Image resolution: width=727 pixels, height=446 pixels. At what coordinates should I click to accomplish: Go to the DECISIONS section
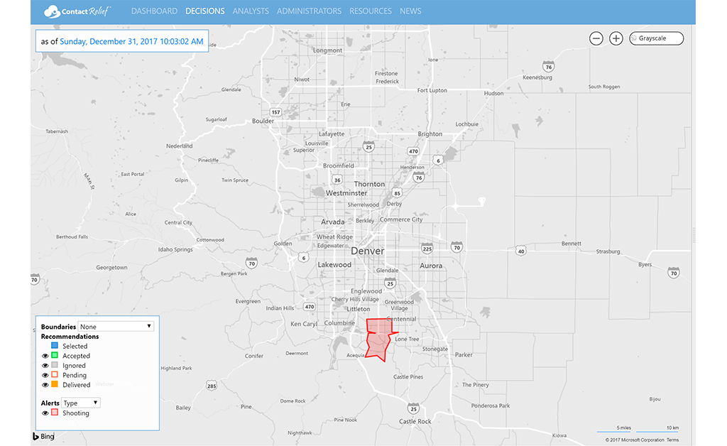pos(205,11)
